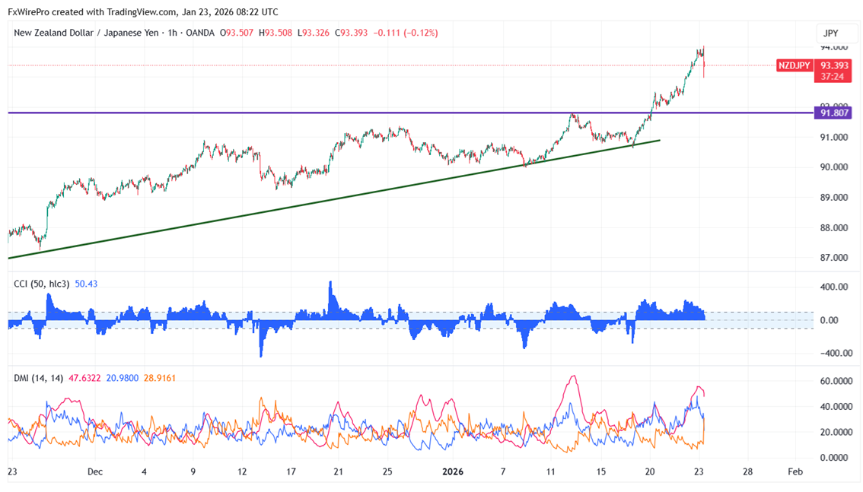Select the NZDJPY price label tag
Screen dimensions: 863x492
point(795,65)
